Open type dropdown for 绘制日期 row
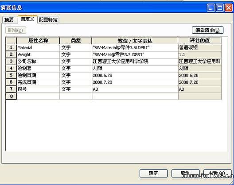The image size is (234, 185). click(x=76, y=75)
